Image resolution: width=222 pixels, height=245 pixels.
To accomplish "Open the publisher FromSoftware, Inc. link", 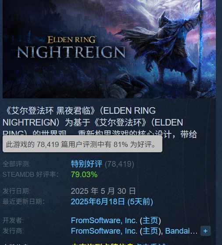I will click(104, 231).
